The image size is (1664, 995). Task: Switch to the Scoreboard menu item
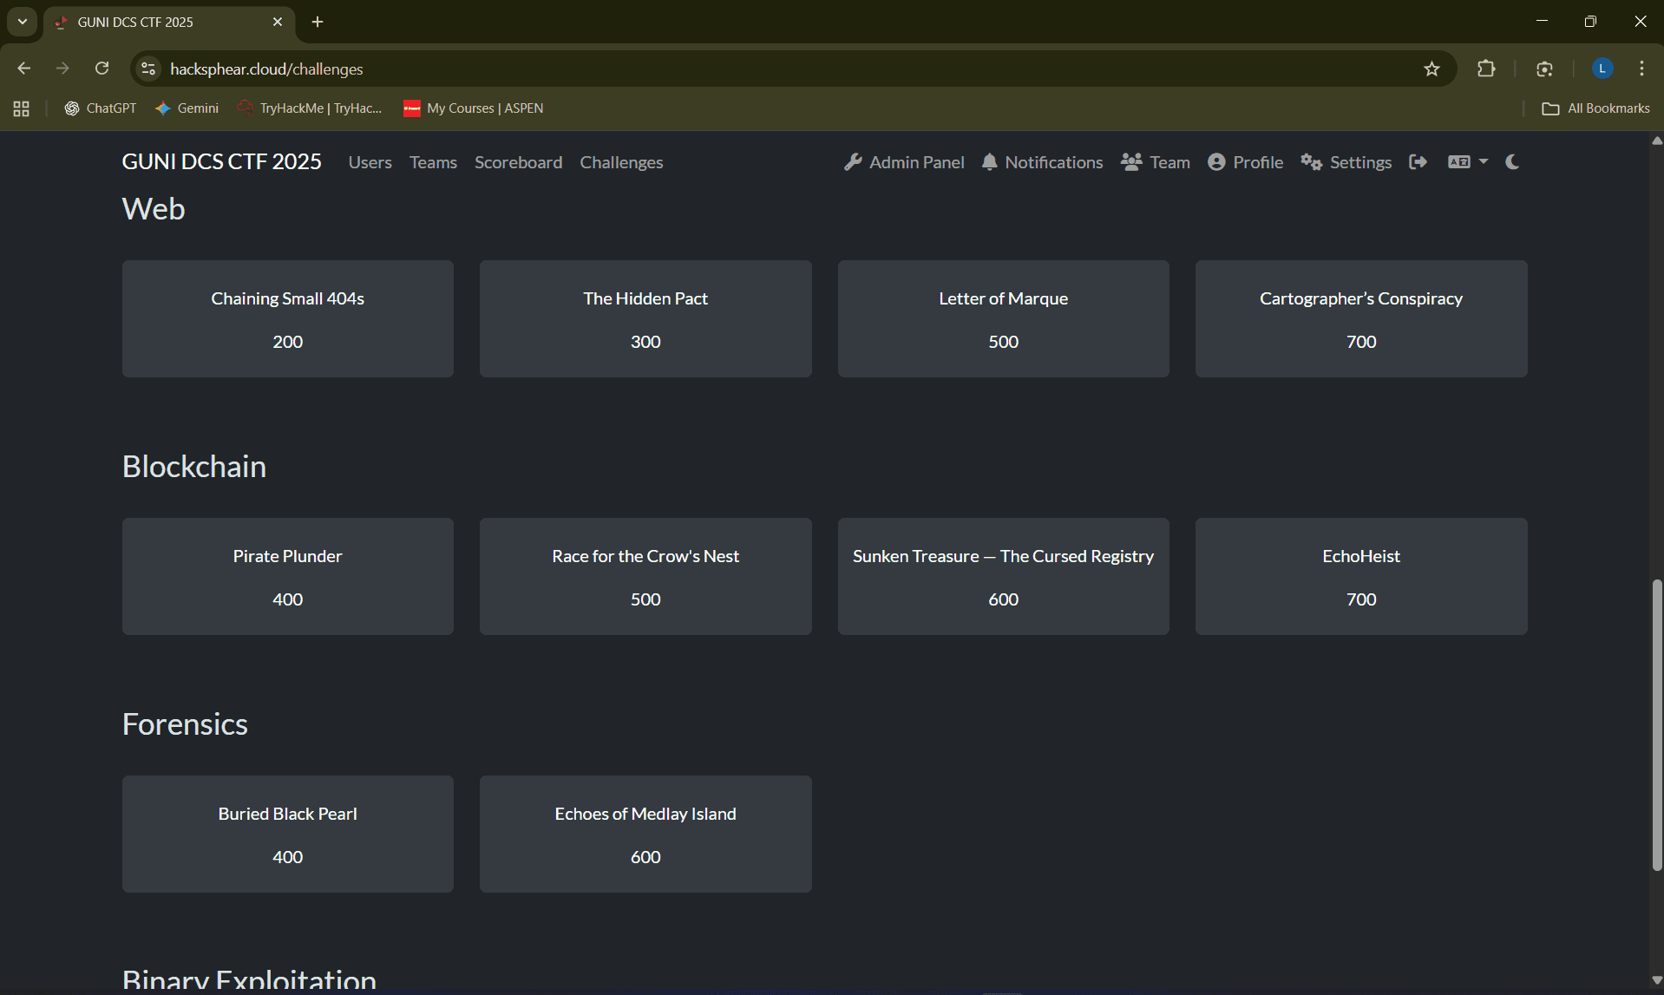518,162
